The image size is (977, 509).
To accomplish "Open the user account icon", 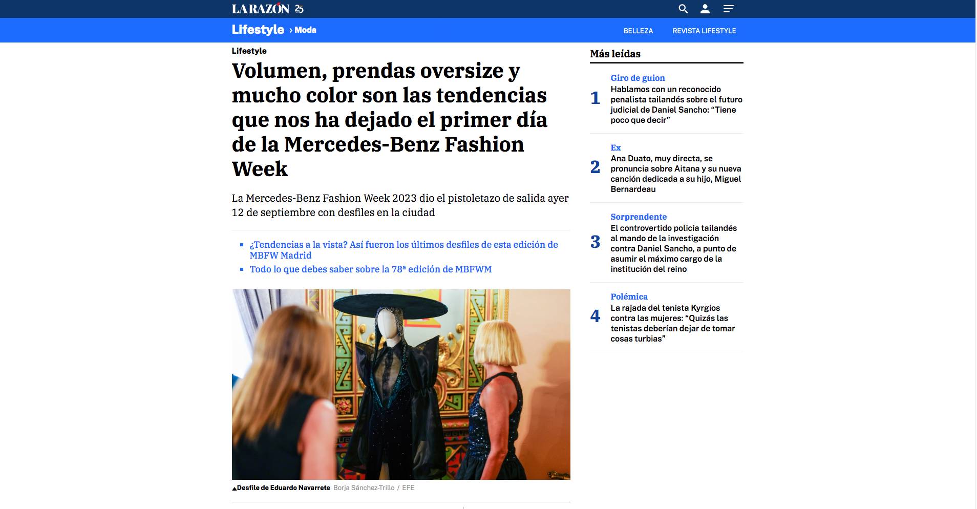I will pyautogui.click(x=705, y=9).
